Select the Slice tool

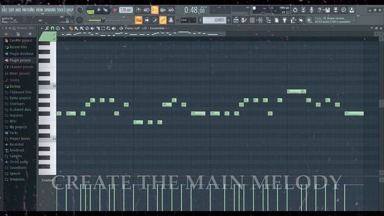click(98, 28)
